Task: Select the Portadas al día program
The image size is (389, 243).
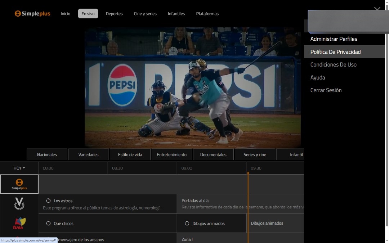Action: pyautogui.click(x=240, y=204)
